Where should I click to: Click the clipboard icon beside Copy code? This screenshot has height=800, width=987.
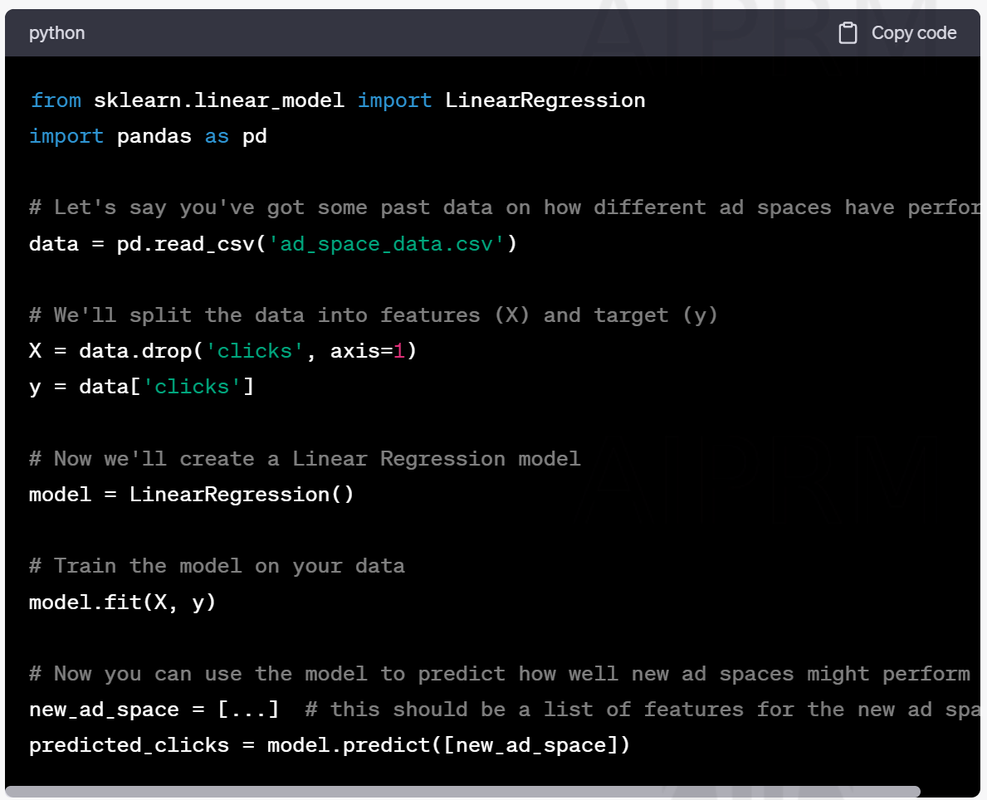(x=848, y=33)
